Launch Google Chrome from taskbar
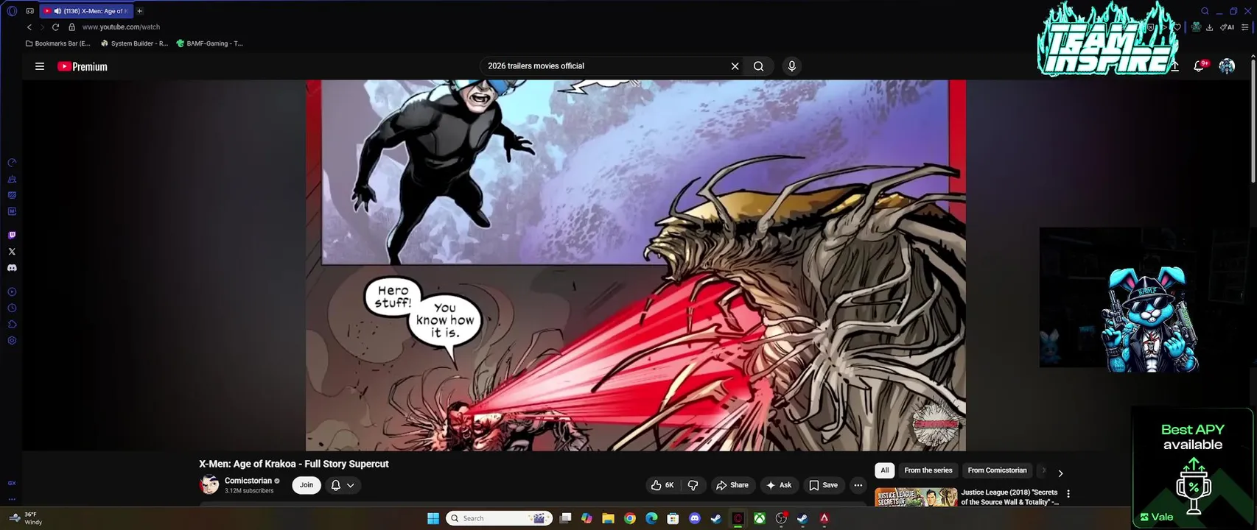The height and width of the screenshot is (530, 1257). click(630, 518)
